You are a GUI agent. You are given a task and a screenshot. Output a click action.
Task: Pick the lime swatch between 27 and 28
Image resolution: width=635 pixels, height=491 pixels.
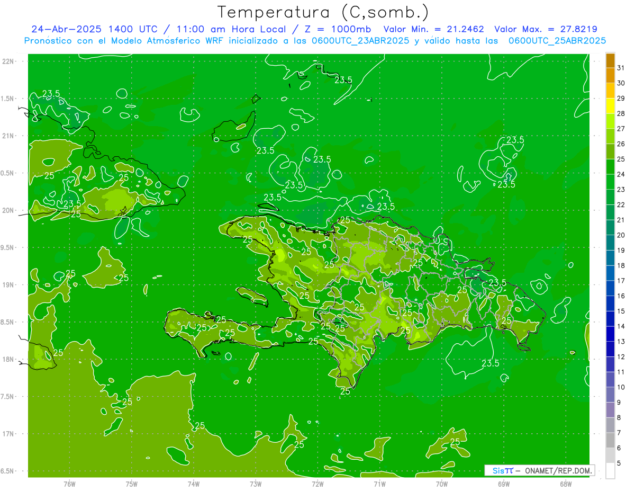[x=610, y=121]
